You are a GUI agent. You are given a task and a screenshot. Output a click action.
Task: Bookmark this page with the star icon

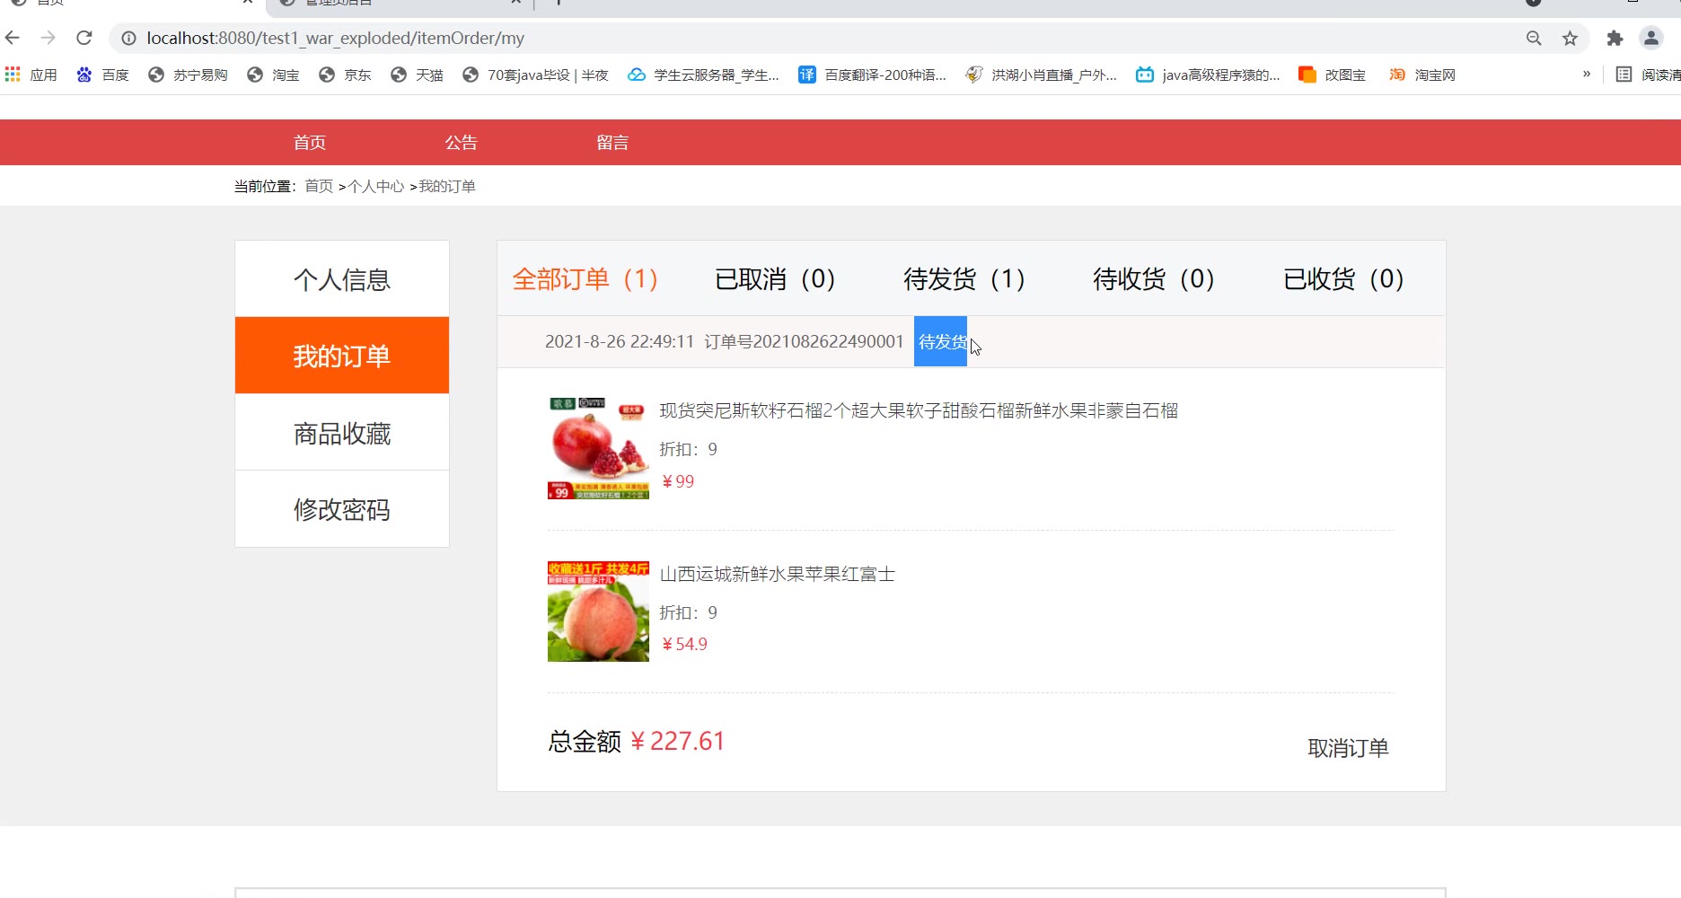(x=1570, y=38)
